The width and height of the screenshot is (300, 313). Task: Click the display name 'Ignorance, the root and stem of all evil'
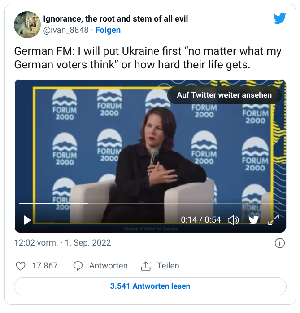tap(115, 19)
